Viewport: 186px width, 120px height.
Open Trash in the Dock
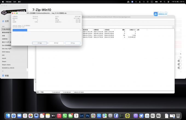pyautogui.click(x=178, y=116)
